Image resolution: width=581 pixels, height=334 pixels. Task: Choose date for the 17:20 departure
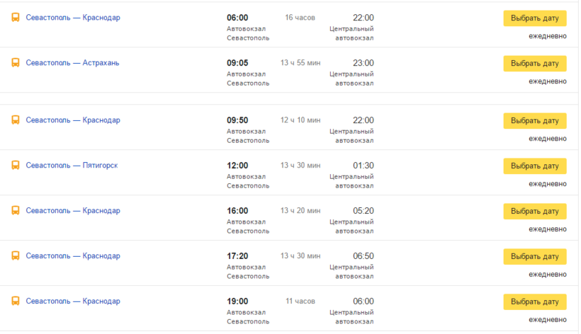(x=535, y=256)
